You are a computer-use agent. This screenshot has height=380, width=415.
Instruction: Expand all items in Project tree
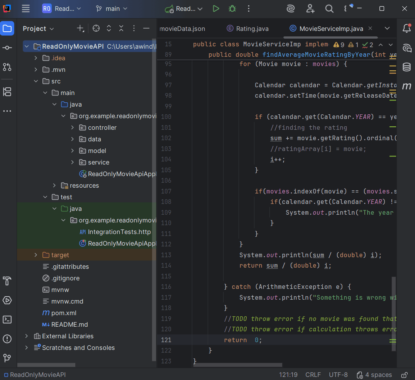109,28
